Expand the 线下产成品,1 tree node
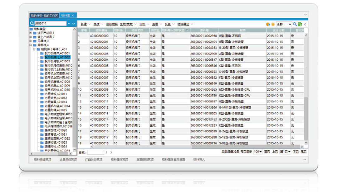 tap(31, 33)
